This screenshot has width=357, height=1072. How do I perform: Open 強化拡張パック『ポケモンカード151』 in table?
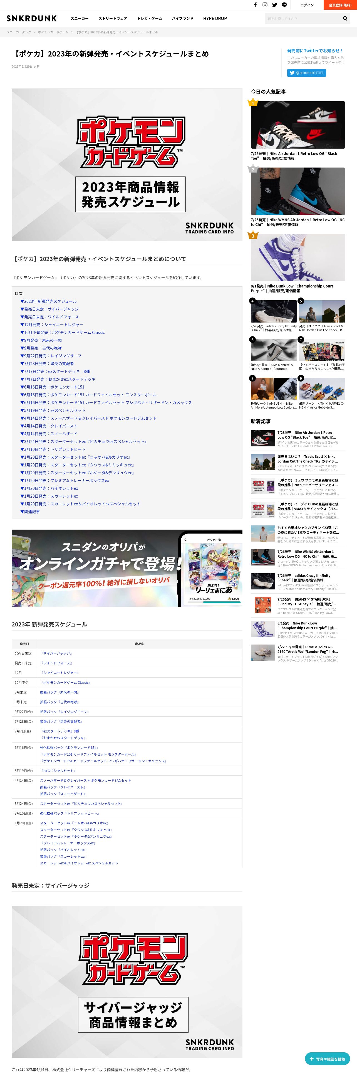[69, 748]
